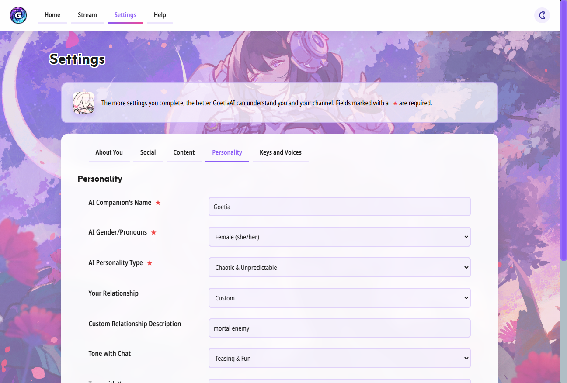Viewport: 567px width, 383px height.
Task: Open the Help page
Action: (160, 14)
